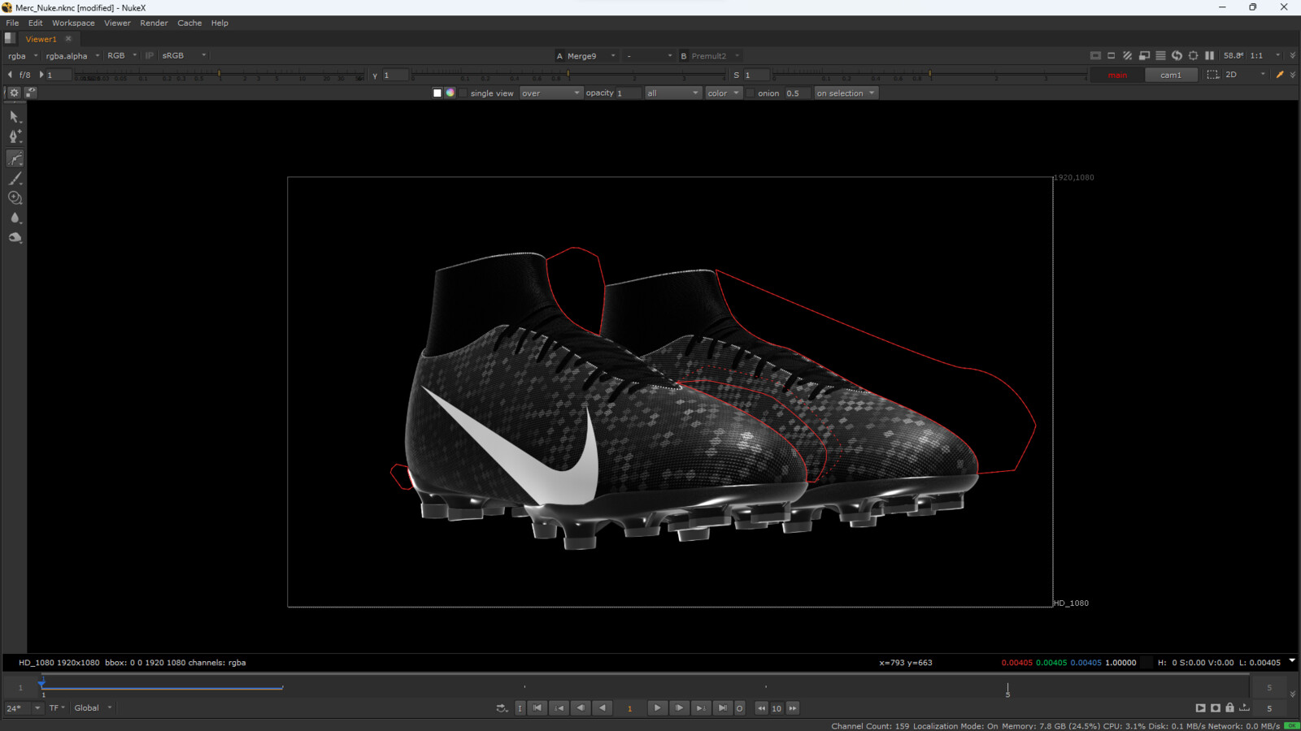Click the dashed selection-box lock icon
1301x731 pixels.
point(1212,75)
